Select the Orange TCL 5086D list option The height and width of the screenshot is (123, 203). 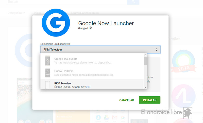click(92, 60)
